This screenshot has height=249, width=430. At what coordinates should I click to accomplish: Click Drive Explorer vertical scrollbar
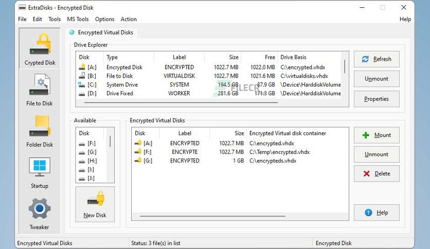(x=345, y=67)
